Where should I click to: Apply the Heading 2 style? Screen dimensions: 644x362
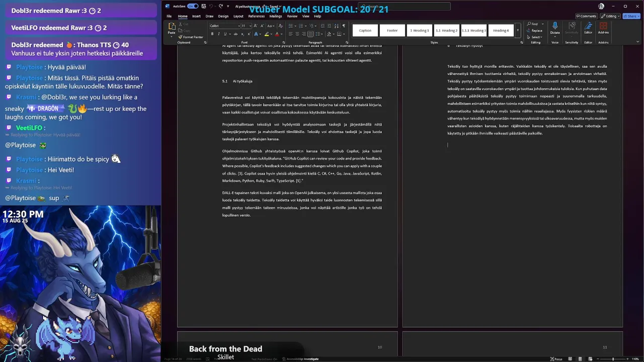coord(447,30)
